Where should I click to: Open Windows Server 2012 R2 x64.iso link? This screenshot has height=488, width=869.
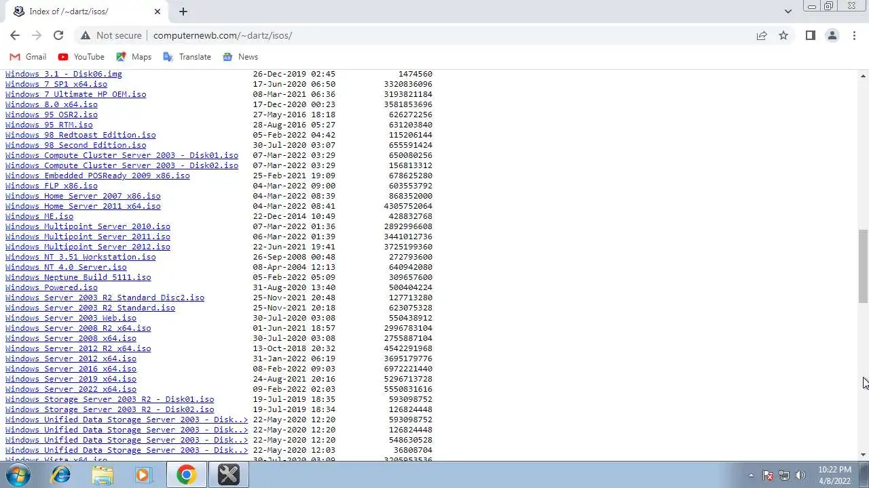tap(78, 348)
